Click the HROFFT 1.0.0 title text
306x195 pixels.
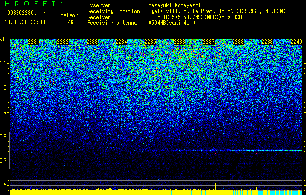(38, 4)
